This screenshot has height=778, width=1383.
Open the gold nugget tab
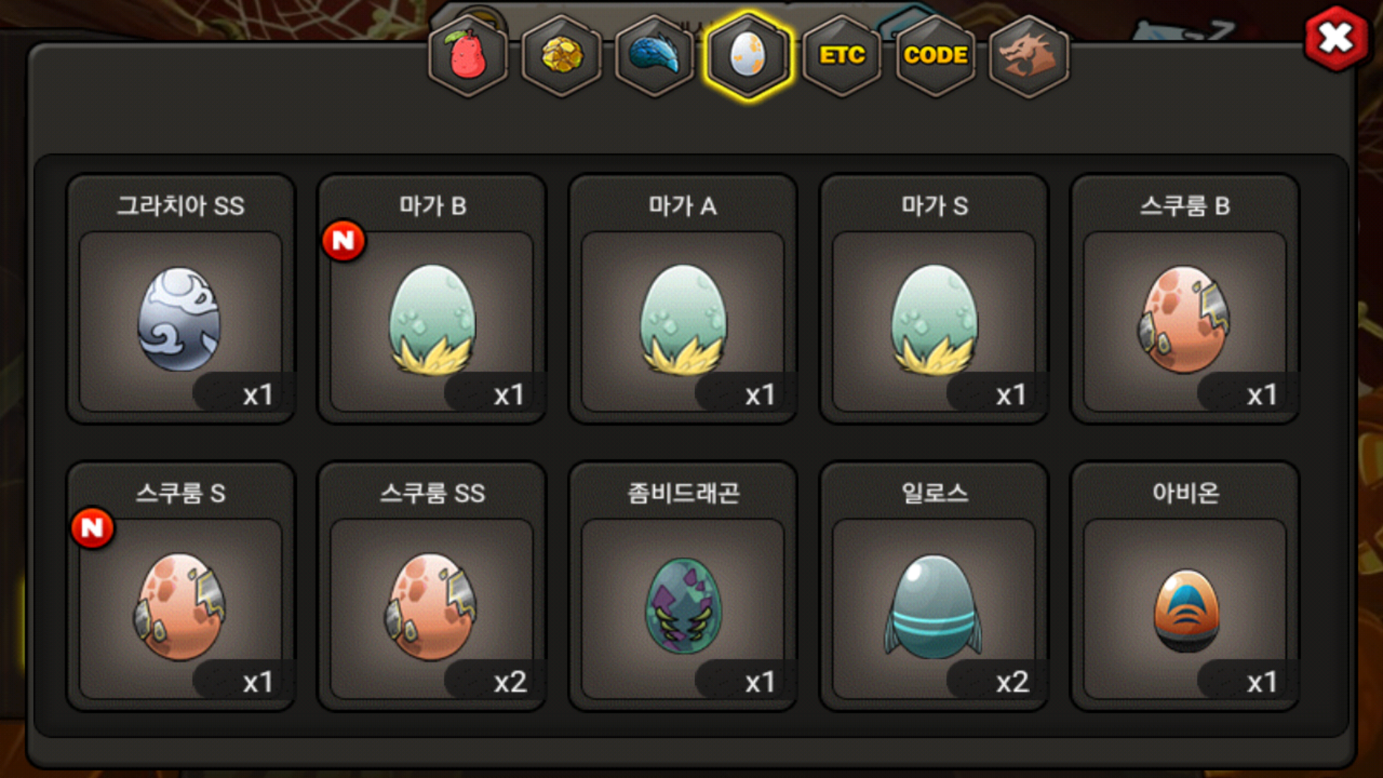coord(562,55)
